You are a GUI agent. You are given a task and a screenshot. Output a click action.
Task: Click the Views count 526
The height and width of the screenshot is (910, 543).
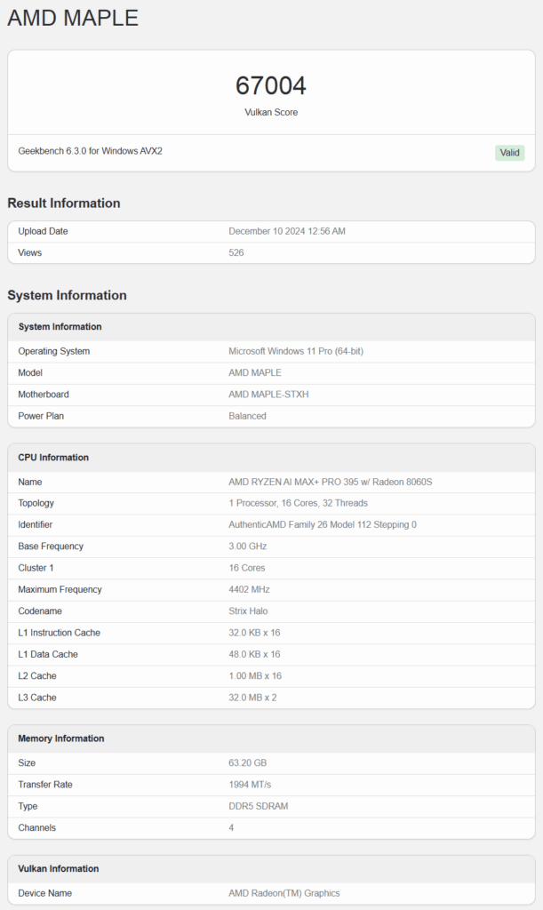tap(236, 252)
